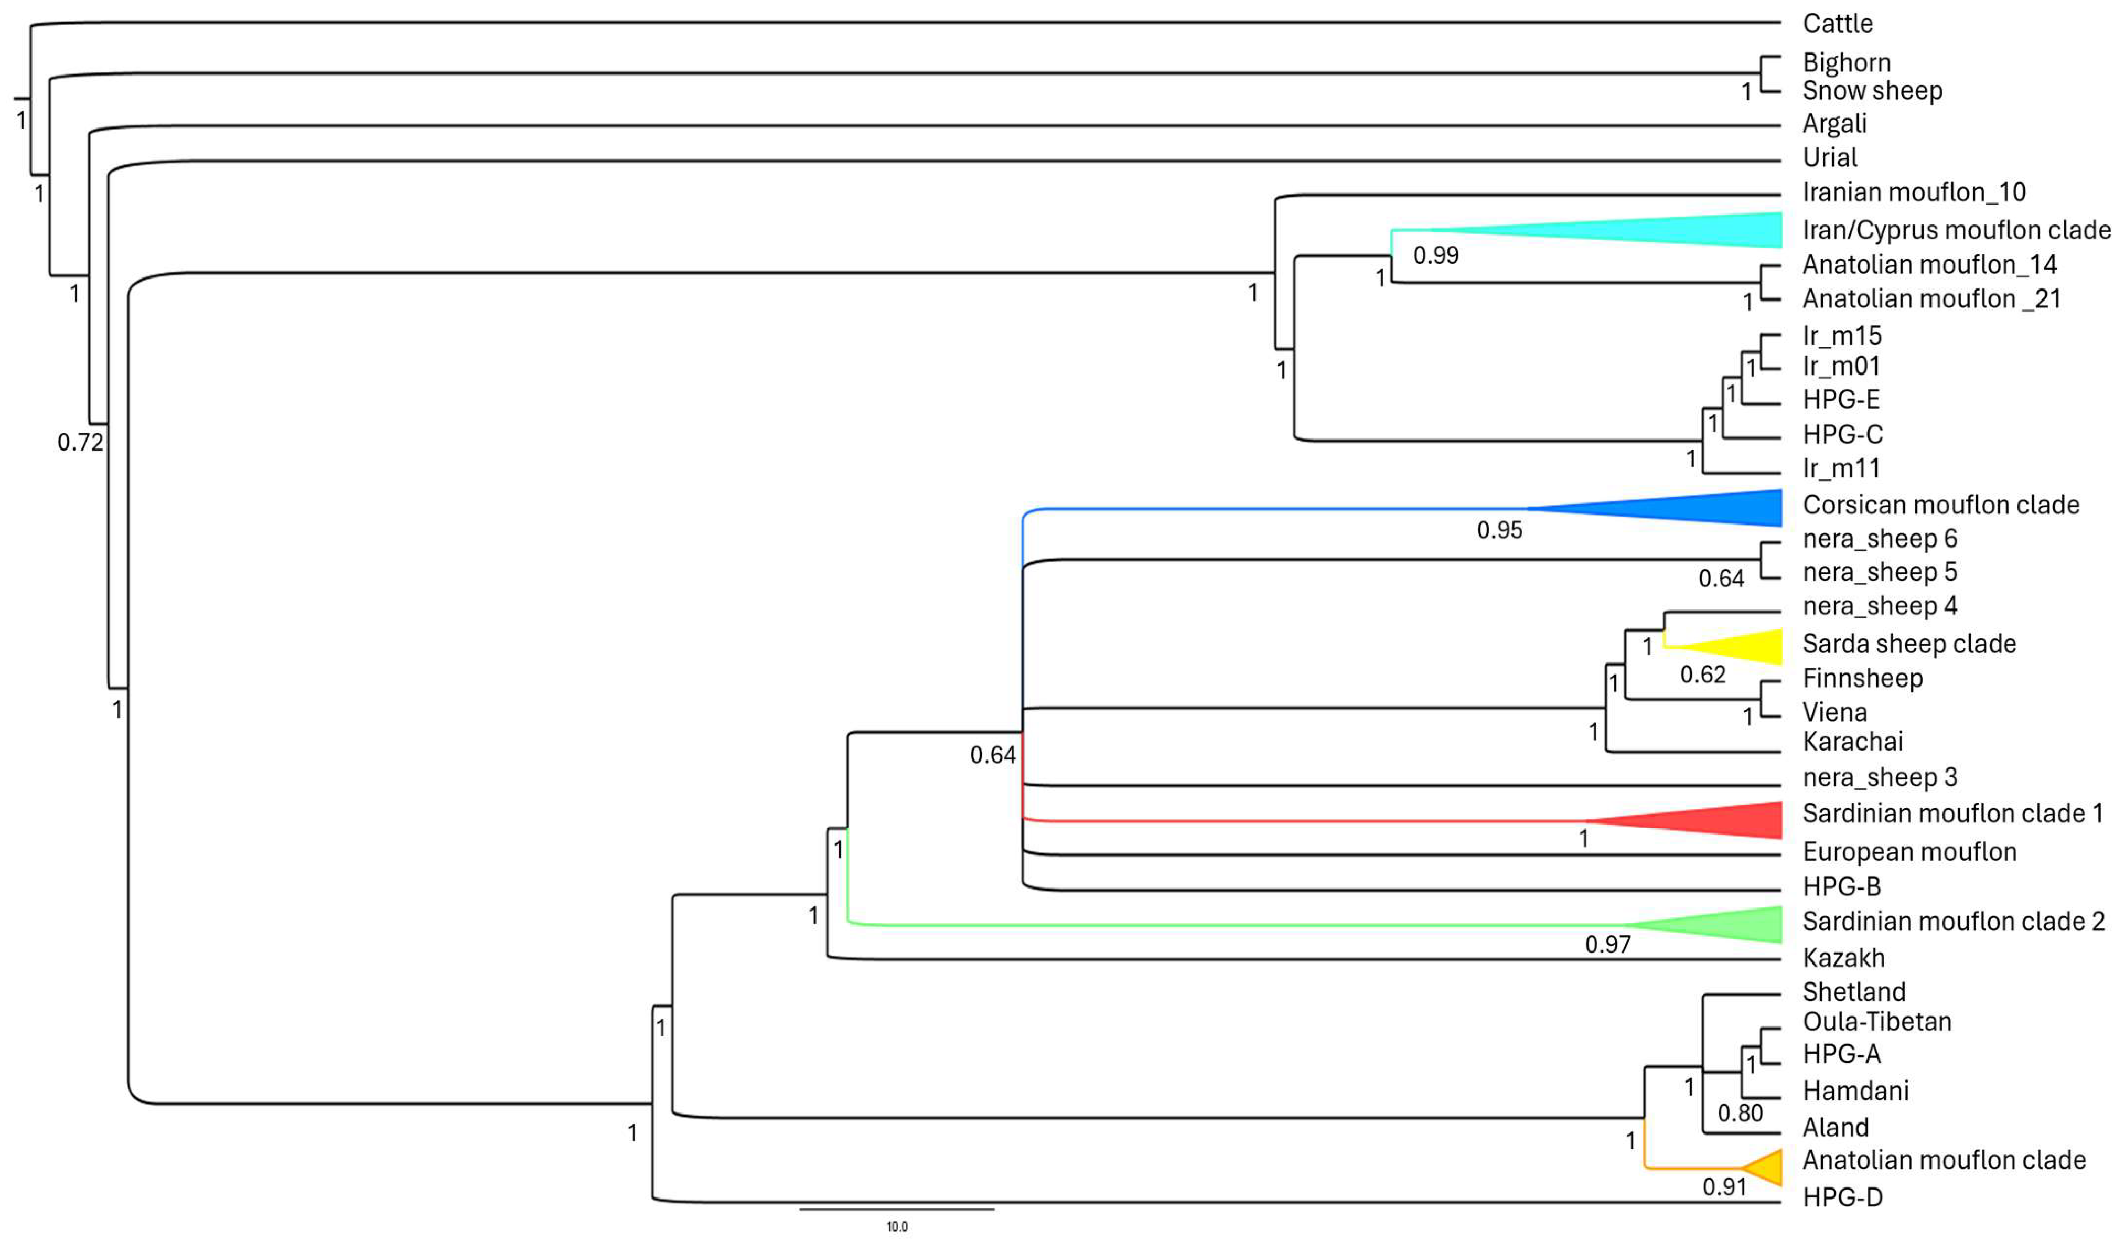Click the red Sardinian mouflon clade 1 triangle

(1720, 820)
